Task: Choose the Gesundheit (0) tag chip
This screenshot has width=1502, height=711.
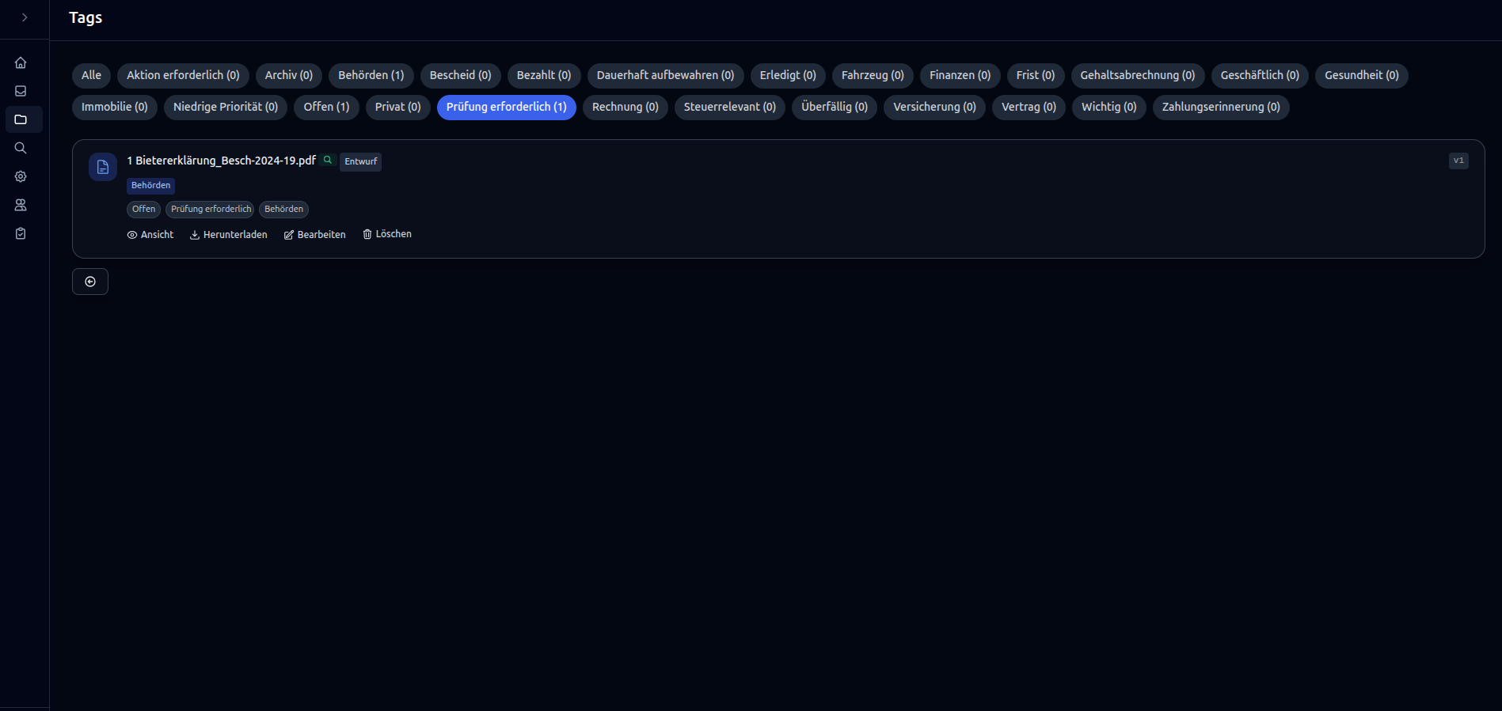Action: 1362,75
